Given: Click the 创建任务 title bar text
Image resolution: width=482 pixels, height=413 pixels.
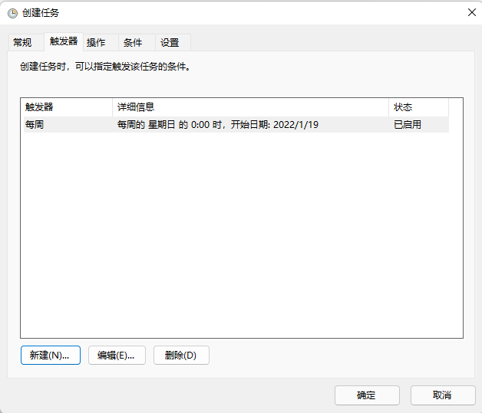Looking at the screenshot, I should pyautogui.click(x=41, y=12).
